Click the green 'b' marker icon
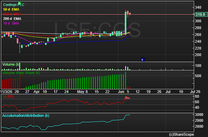The width and height of the screenshot is (208, 137). coord(20,3)
